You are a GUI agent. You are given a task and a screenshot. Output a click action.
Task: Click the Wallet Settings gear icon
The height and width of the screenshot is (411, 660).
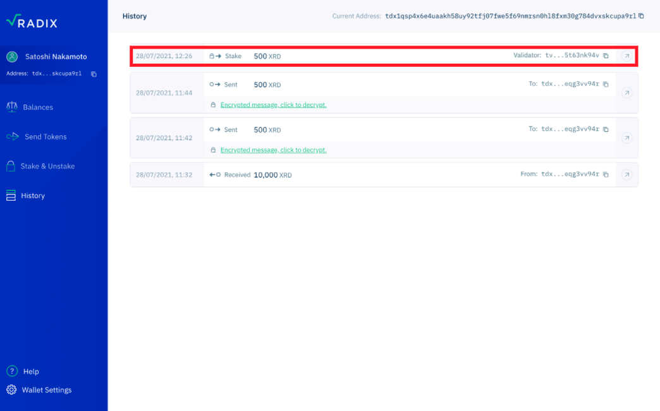(x=11, y=390)
